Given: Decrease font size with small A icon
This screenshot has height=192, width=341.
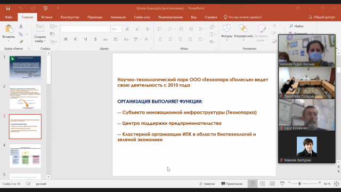Looking at the screenshot, I should tap(137, 29).
